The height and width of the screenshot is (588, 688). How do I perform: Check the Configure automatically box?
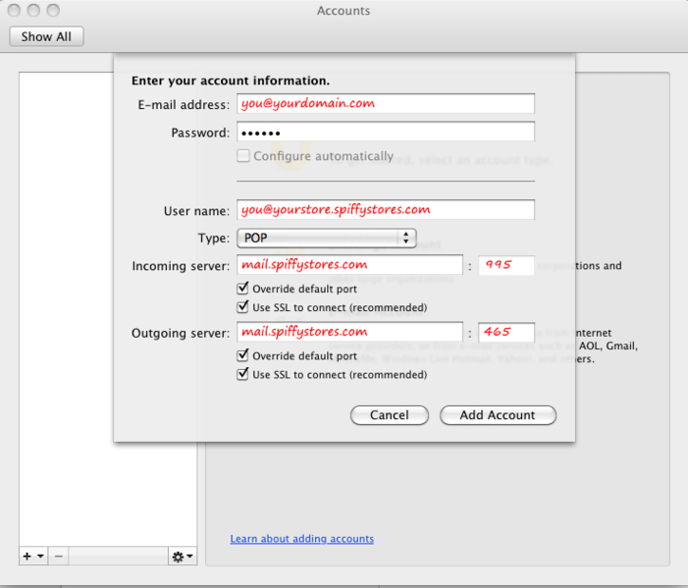pos(243,156)
